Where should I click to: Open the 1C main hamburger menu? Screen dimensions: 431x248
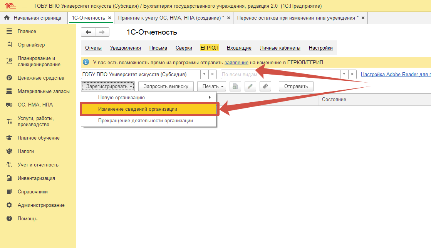pos(24,6)
